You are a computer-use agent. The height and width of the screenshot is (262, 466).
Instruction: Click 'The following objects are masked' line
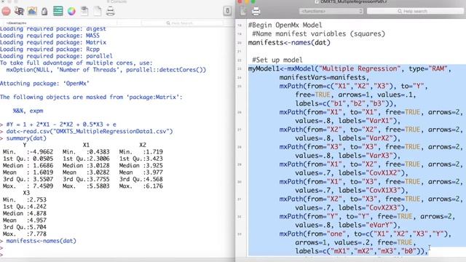coord(91,97)
